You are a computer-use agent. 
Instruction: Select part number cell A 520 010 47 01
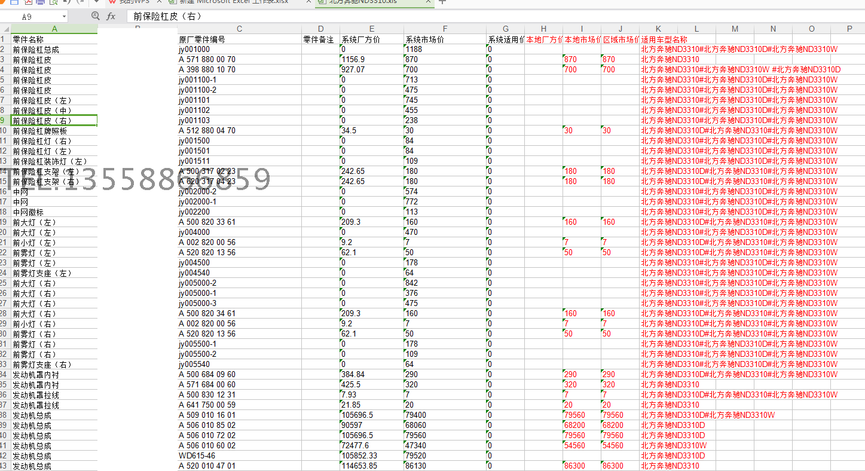coord(239,466)
